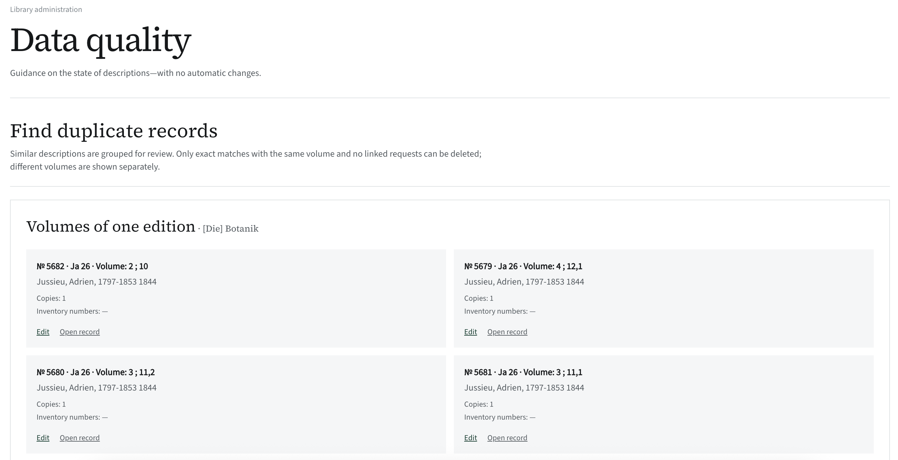This screenshot has height=460, width=898.
Task: Edit record № 5682
Action: (43, 332)
